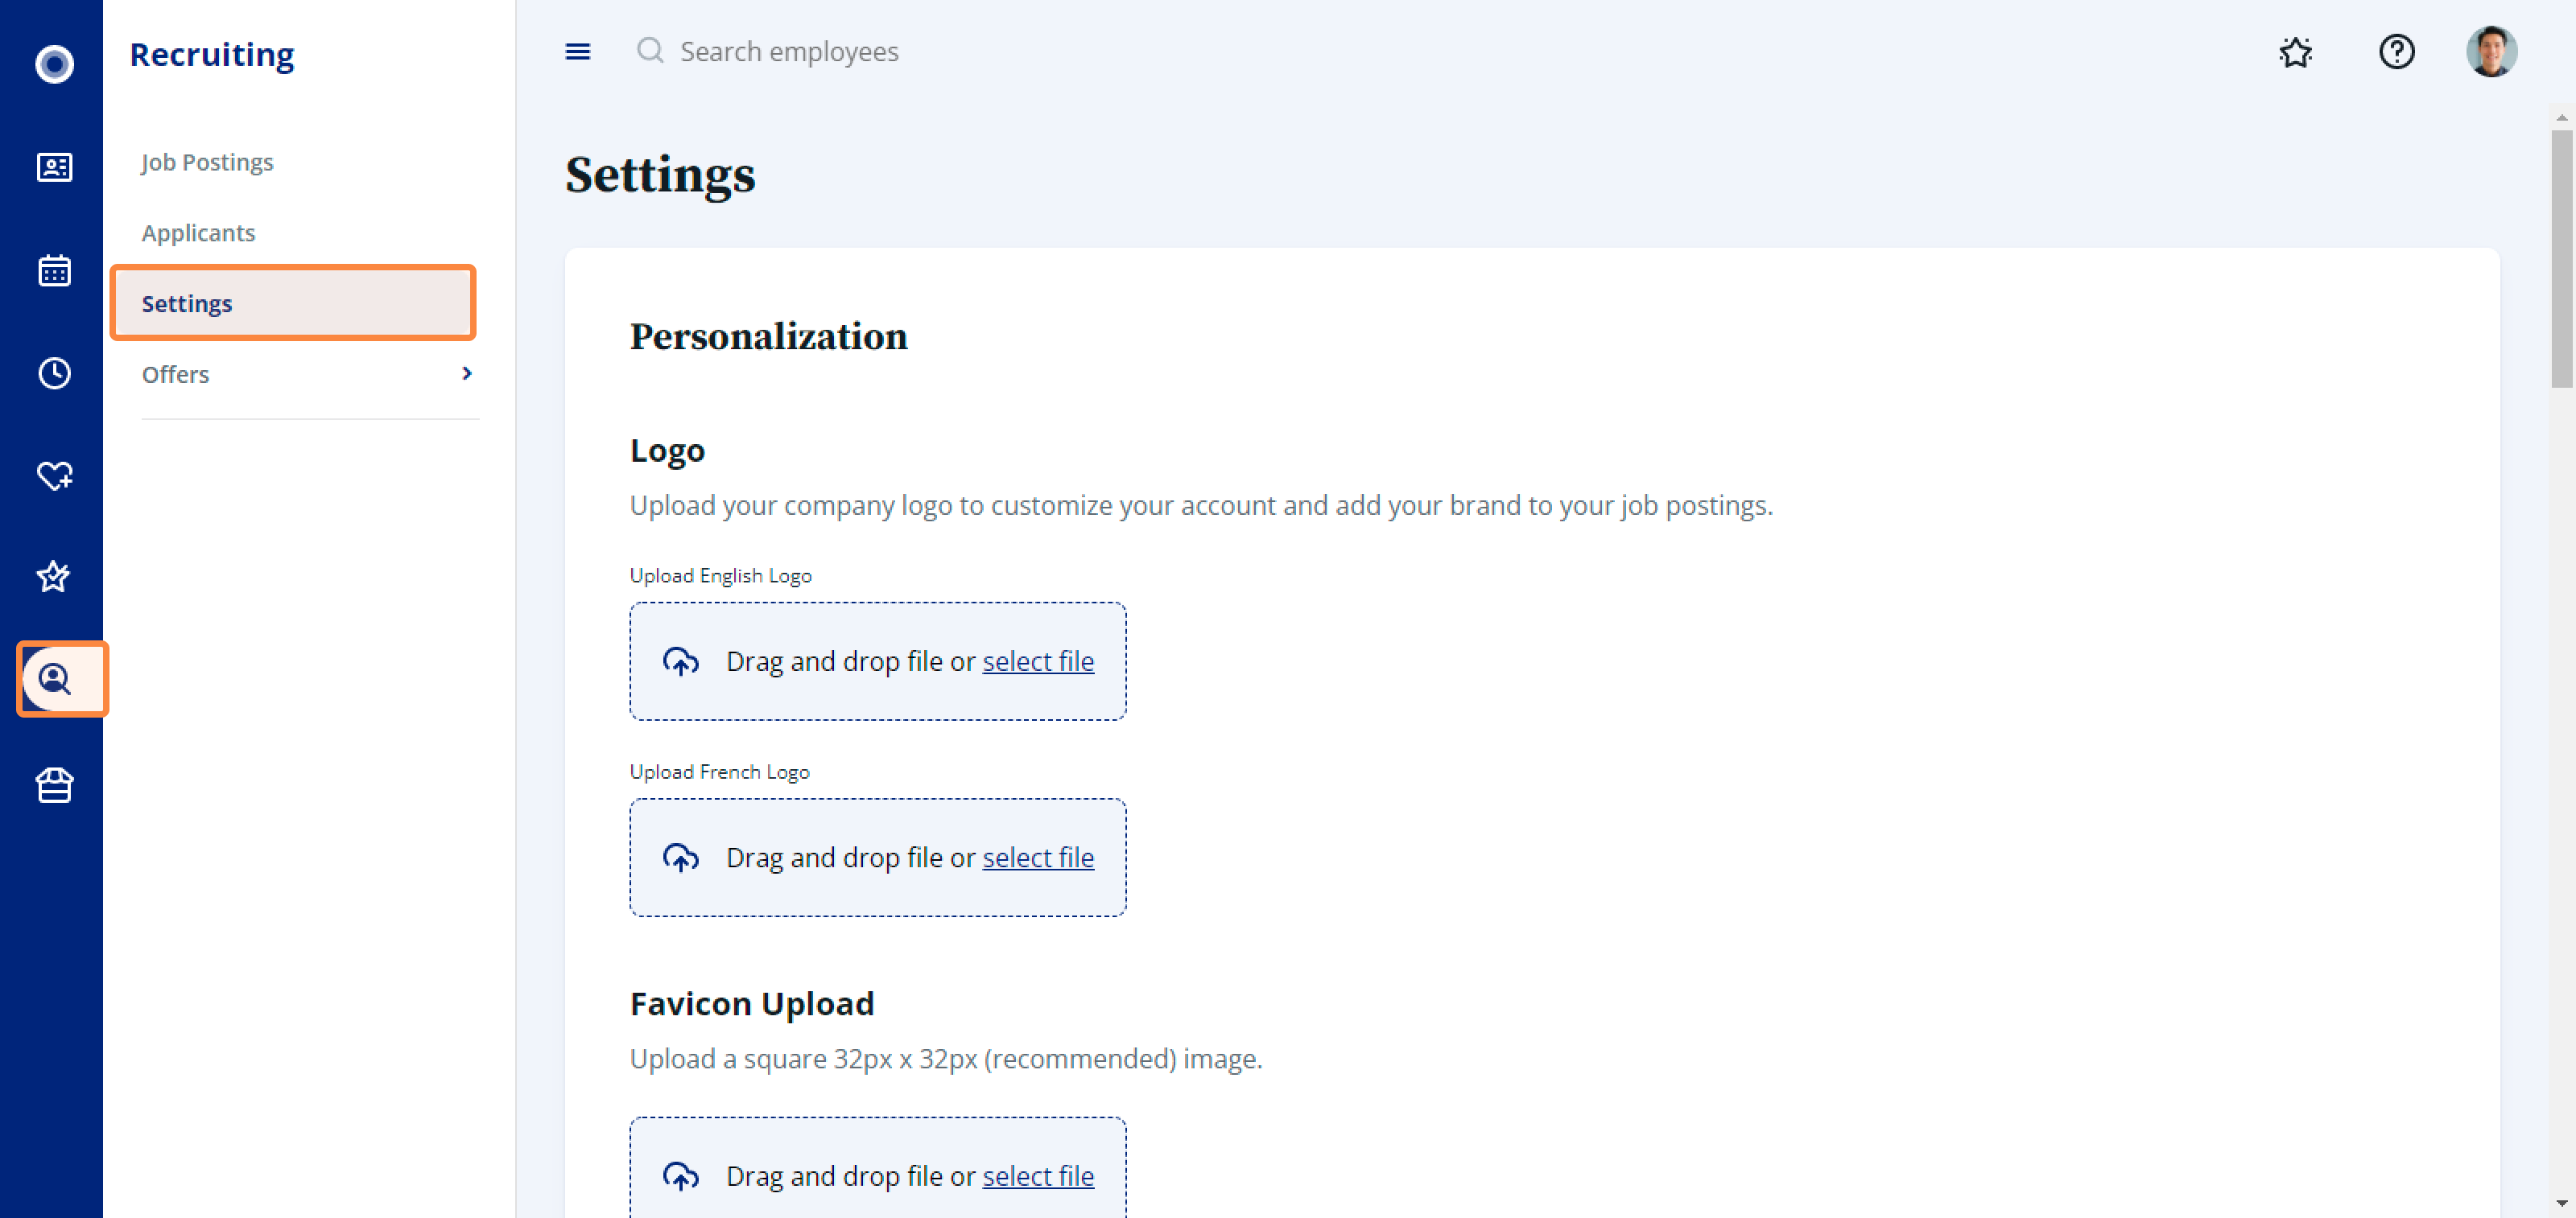
Task: Expand the Offers submenu chevron
Action: [x=466, y=374]
